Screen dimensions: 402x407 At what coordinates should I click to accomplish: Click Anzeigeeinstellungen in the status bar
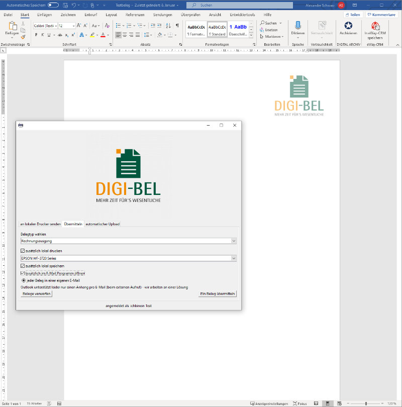(x=269, y=403)
